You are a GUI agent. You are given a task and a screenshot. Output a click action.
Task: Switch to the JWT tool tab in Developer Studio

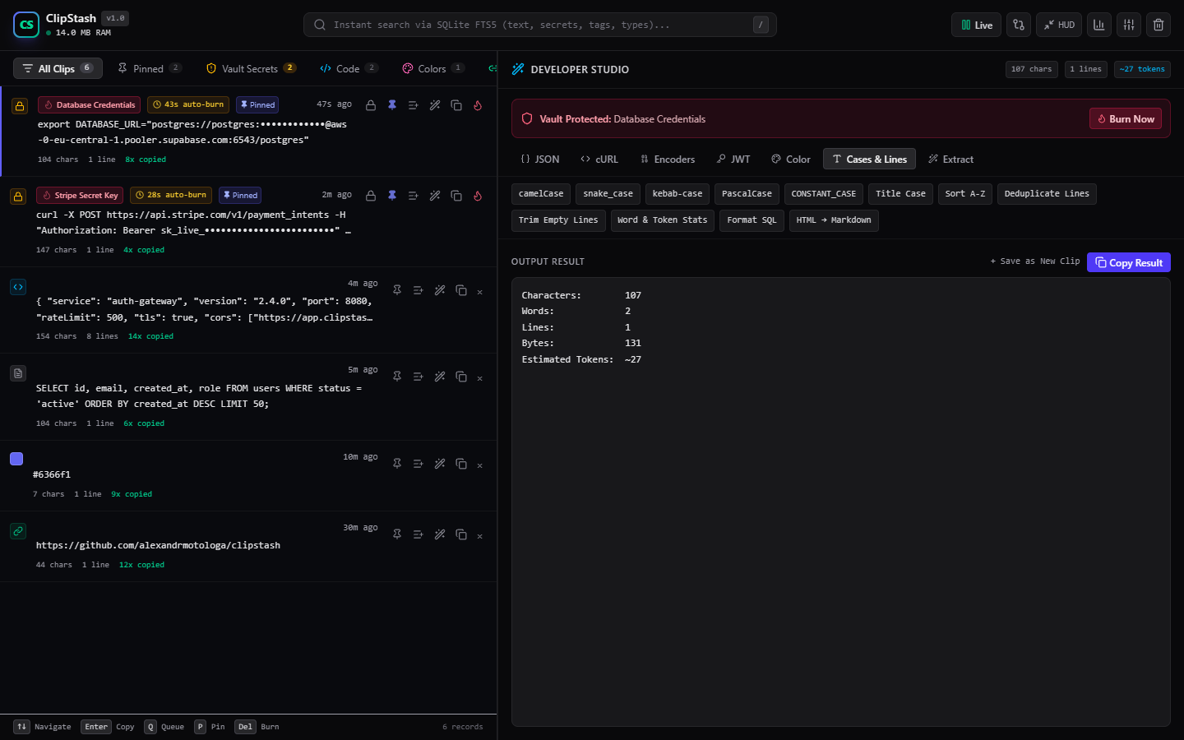(733, 160)
